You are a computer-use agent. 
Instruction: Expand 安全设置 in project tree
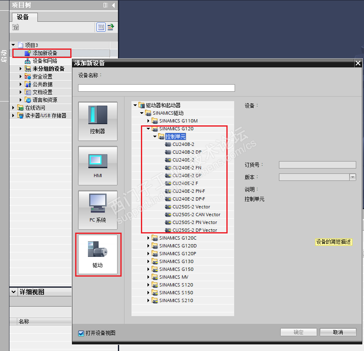(21, 76)
